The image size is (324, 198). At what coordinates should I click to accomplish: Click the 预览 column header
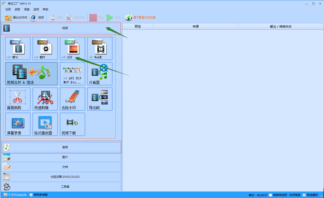point(138,26)
